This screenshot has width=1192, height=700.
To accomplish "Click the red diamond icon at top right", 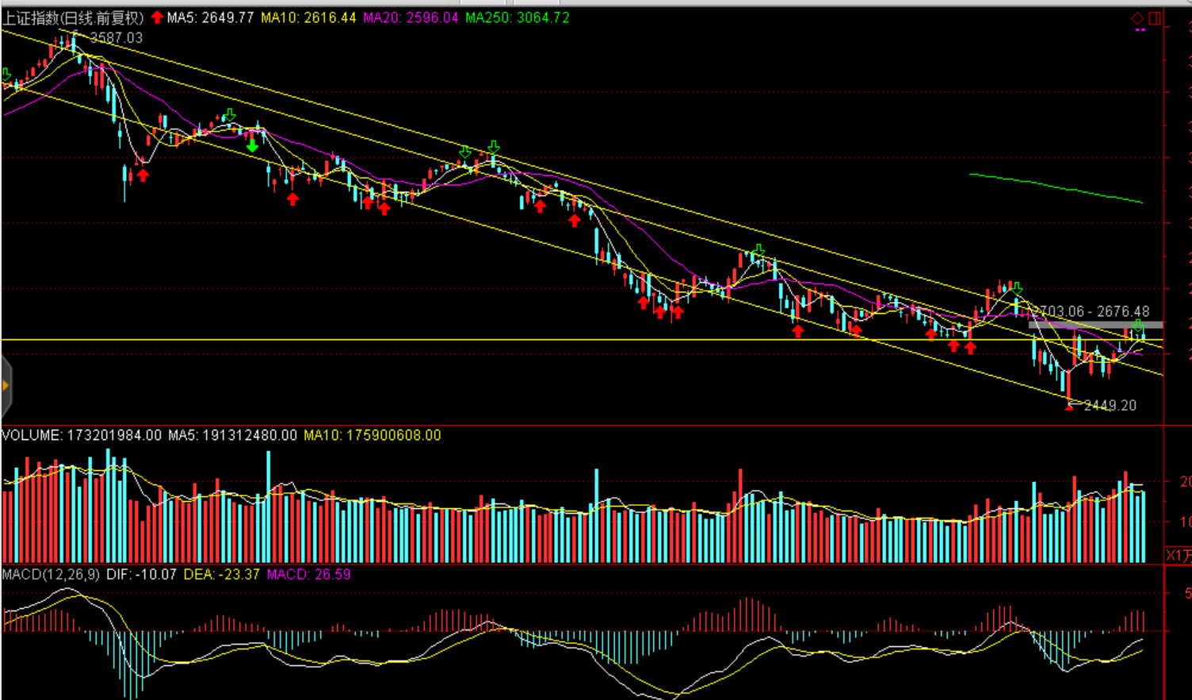I will tap(1137, 17).
